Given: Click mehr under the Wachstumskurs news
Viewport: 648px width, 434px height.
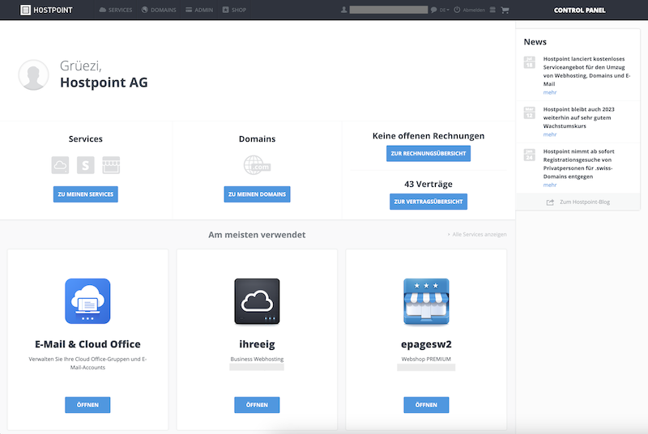Looking at the screenshot, I should pyautogui.click(x=550, y=134).
